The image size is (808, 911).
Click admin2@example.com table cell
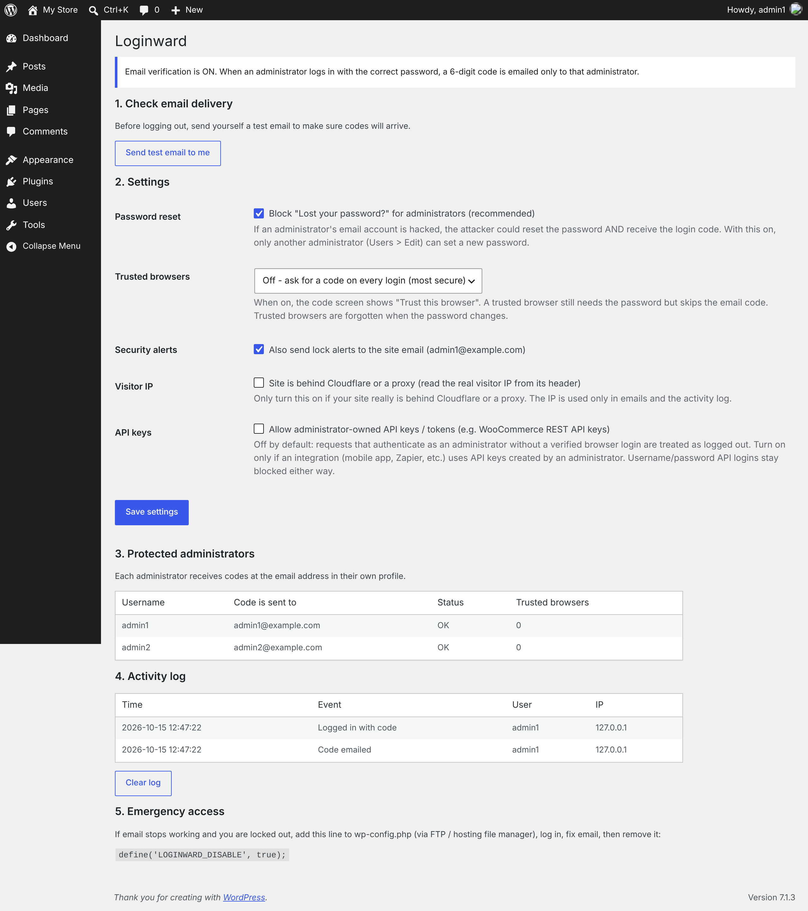click(x=278, y=648)
